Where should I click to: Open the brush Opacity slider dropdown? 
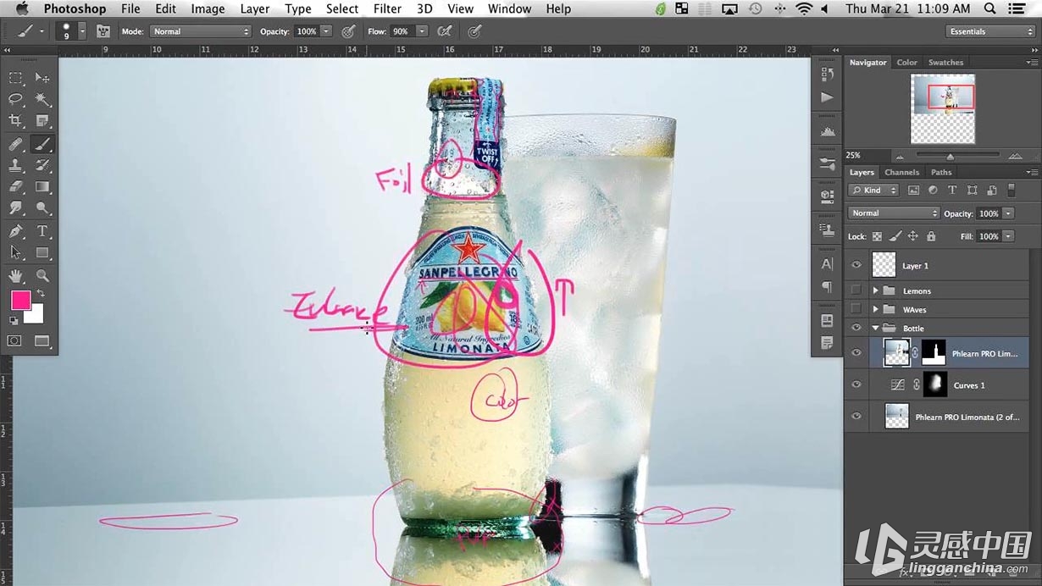point(326,31)
